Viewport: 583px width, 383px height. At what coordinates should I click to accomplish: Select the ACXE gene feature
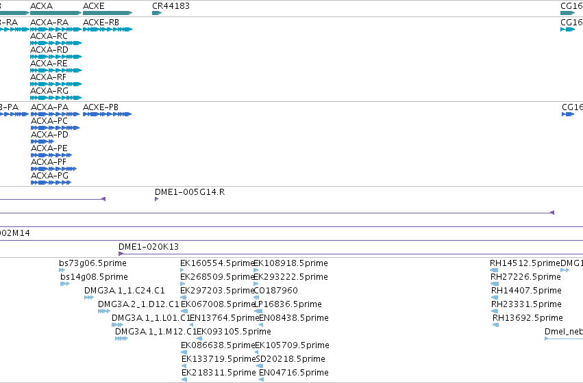108,13
